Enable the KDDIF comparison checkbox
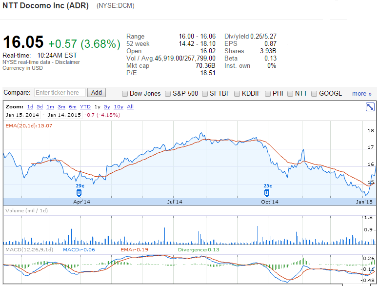 coord(237,94)
